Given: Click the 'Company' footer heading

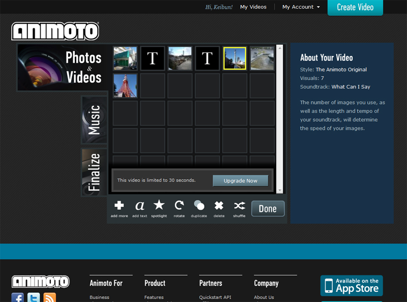Looking at the screenshot, I should point(266,283).
